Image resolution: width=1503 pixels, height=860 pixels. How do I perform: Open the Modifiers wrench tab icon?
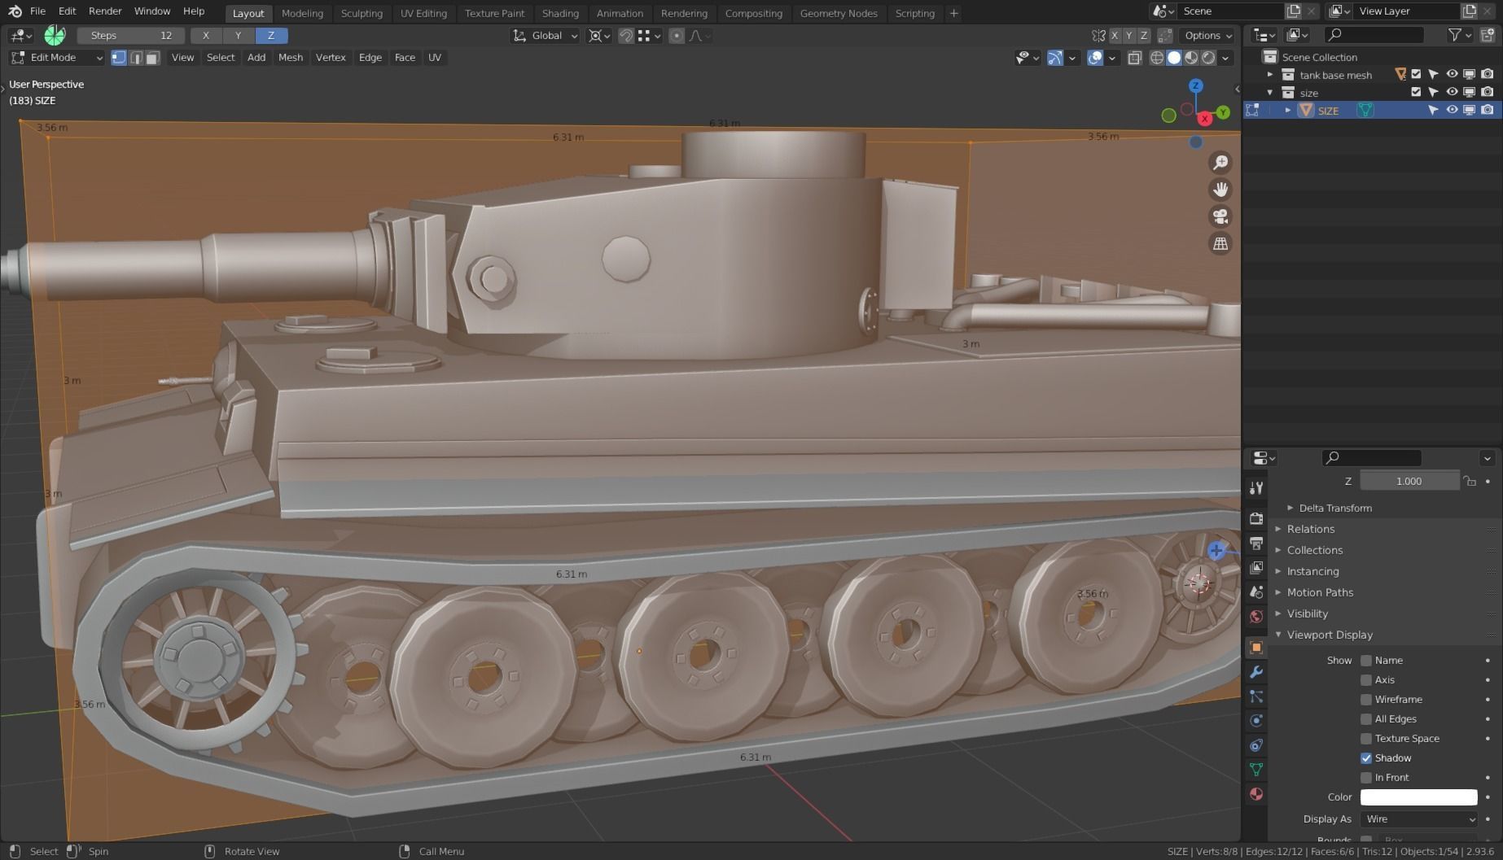click(x=1256, y=672)
